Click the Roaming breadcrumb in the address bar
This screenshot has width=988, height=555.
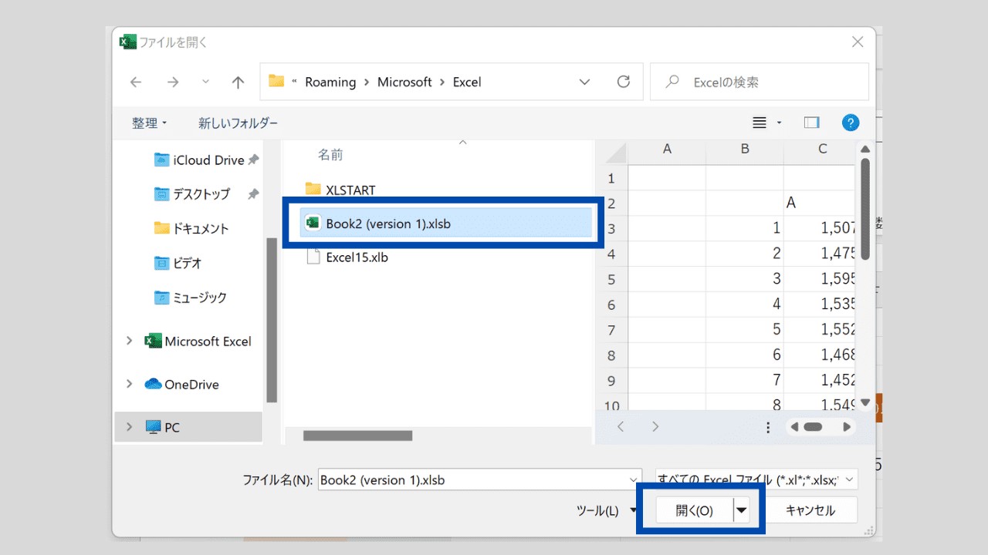coord(330,82)
